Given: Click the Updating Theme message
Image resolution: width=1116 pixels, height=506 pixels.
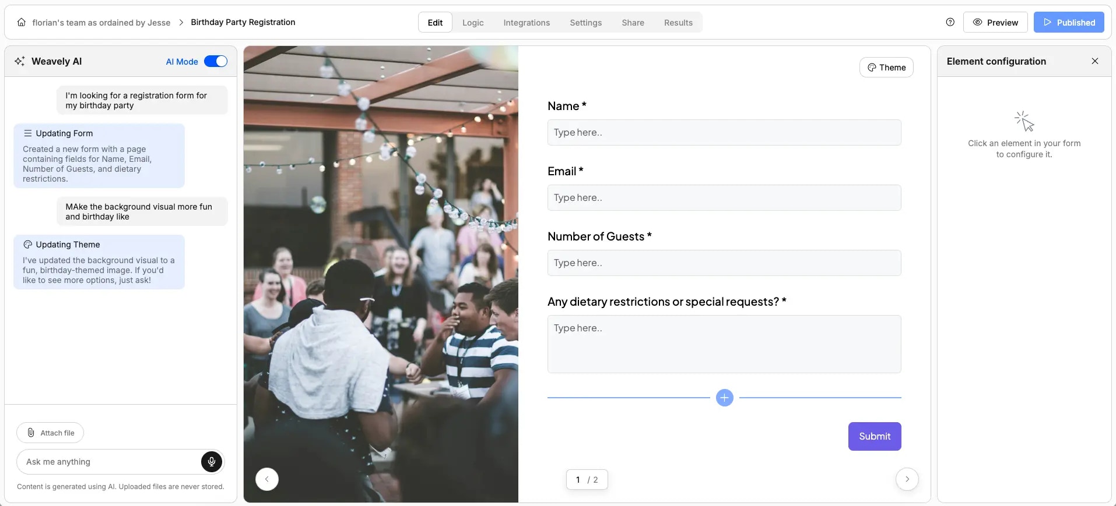Looking at the screenshot, I should (99, 262).
